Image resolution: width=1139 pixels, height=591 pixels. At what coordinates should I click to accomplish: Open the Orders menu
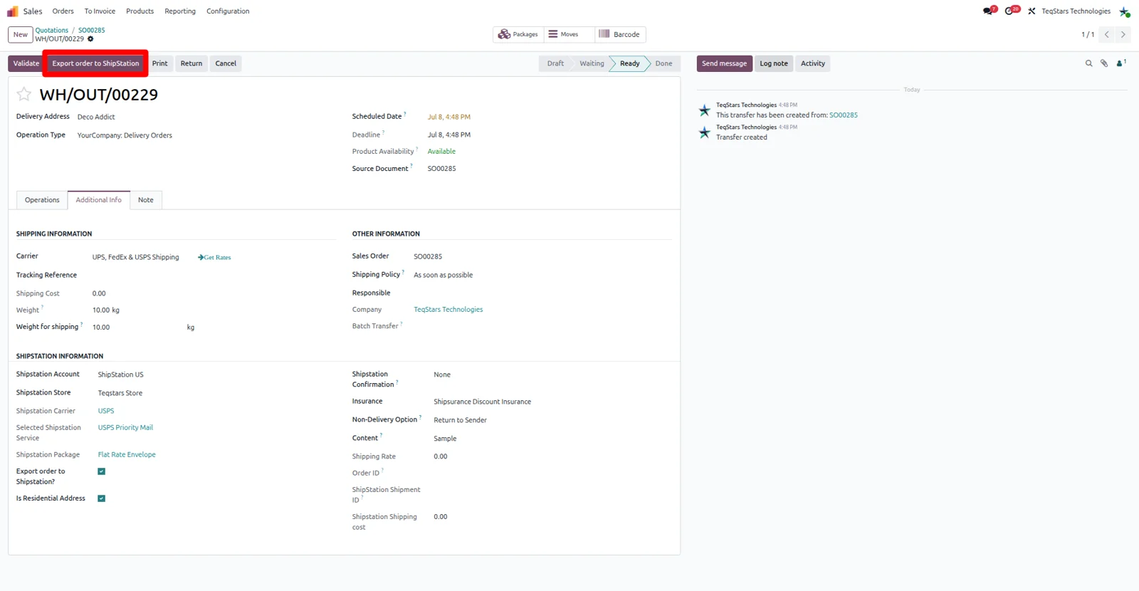(x=63, y=11)
